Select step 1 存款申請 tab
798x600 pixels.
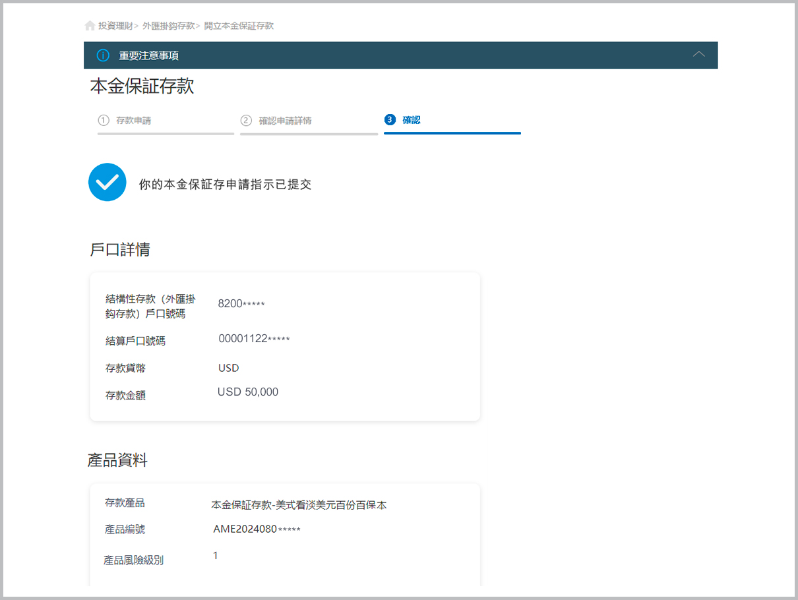click(166, 123)
